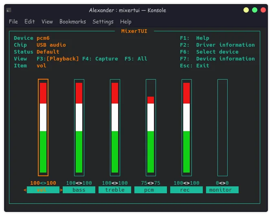This screenshot has width=272, height=216.
Task: Click the rec channel label
Action: [186, 190]
